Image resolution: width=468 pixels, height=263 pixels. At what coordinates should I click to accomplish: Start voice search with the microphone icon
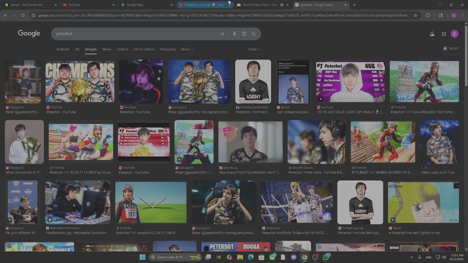pyautogui.click(x=234, y=34)
